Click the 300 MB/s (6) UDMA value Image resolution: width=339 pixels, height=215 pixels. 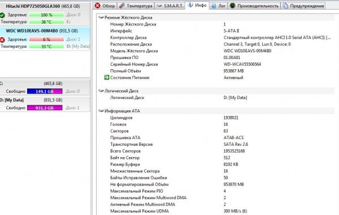click(x=235, y=211)
